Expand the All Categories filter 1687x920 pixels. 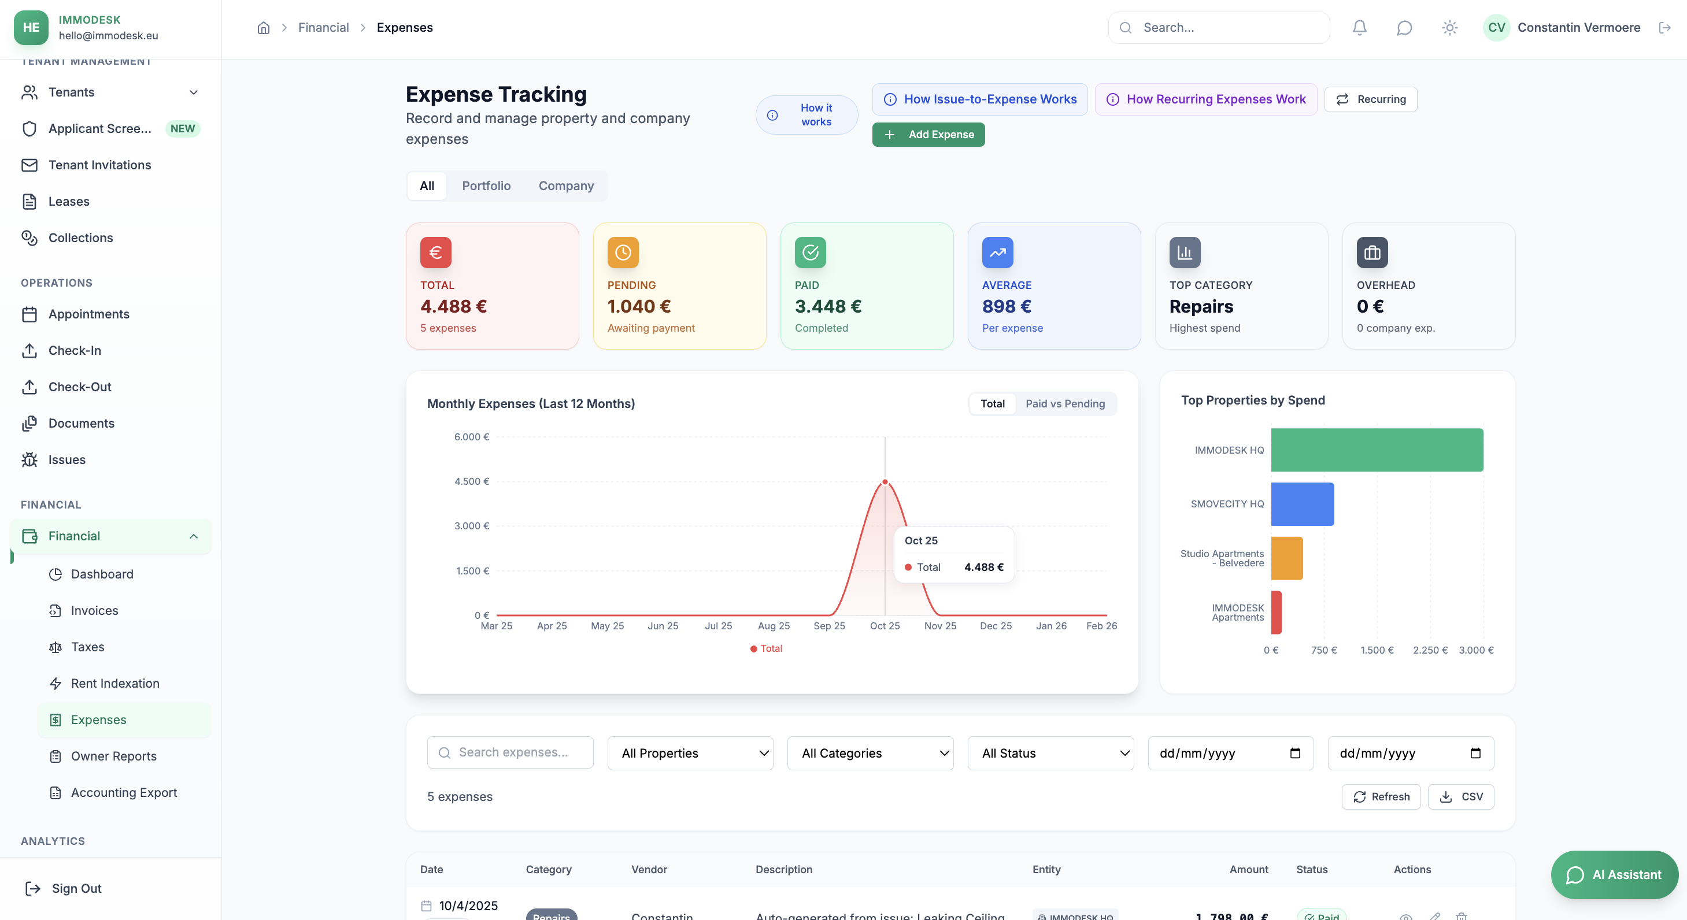[x=870, y=753]
